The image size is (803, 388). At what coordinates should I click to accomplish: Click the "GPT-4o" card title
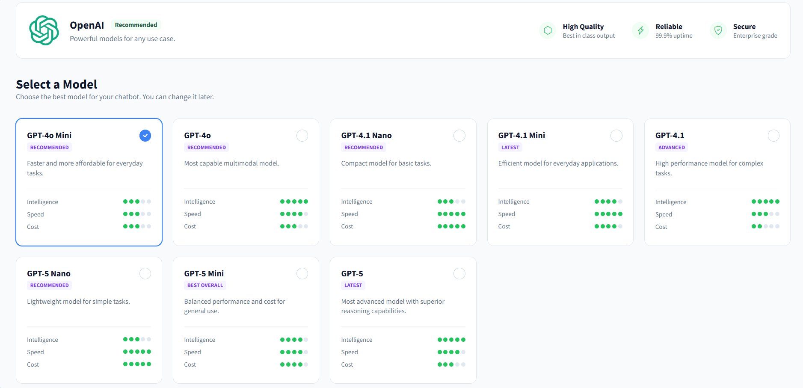coord(198,136)
